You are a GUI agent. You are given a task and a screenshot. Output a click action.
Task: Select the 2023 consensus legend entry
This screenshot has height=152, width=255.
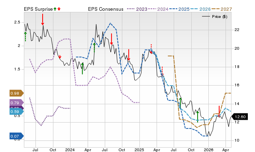[x=137, y=9]
